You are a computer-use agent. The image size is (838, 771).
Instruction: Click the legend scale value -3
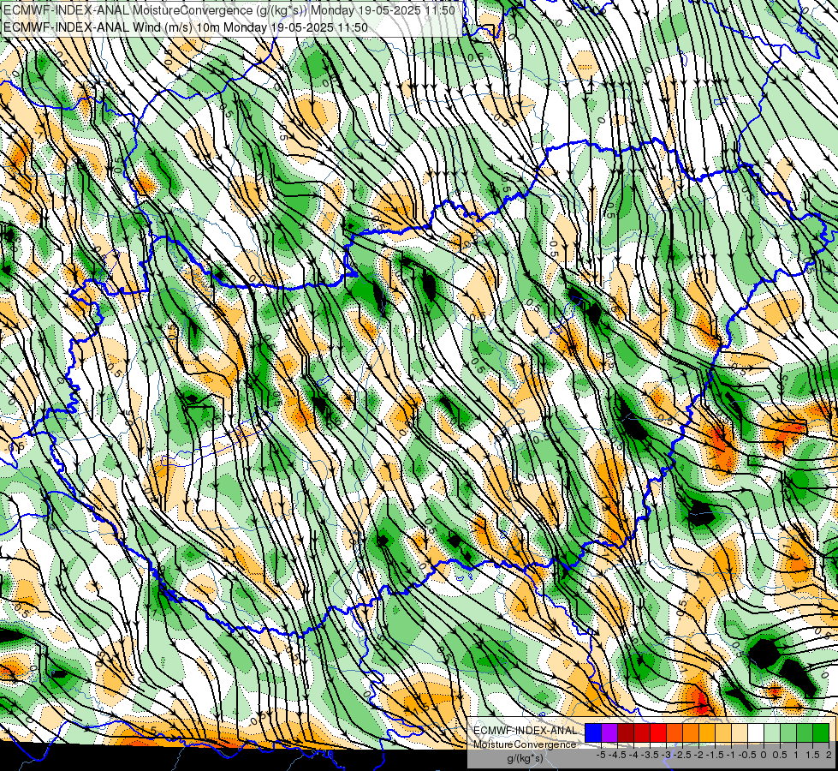(666, 755)
